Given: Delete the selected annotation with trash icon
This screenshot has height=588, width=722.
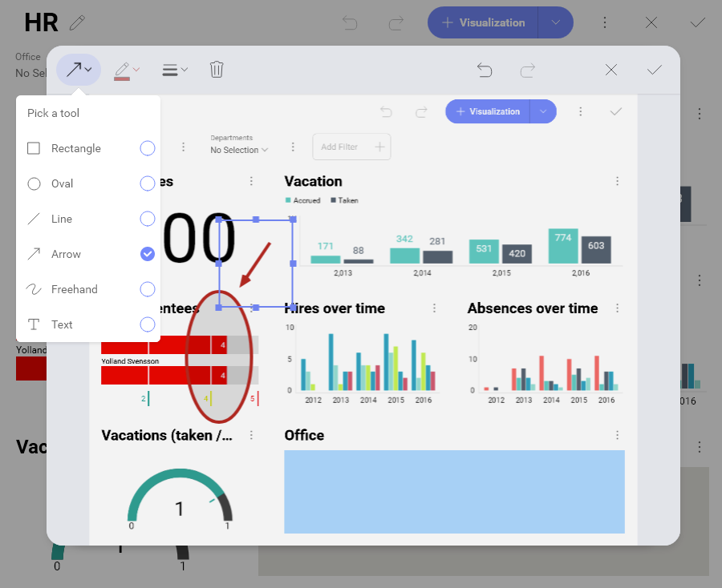Looking at the screenshot, I should pyautogui.click(x=217, y=70).
